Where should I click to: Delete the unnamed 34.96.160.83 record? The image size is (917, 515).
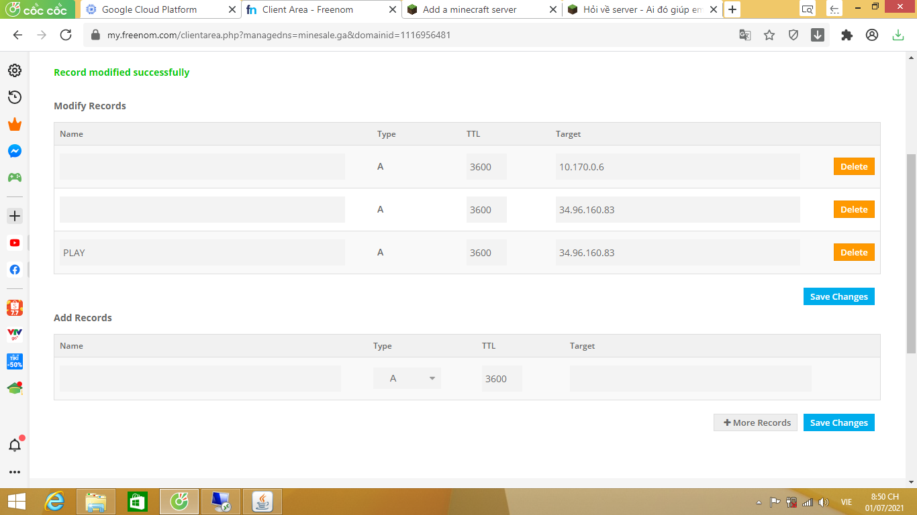pos(854,210)
